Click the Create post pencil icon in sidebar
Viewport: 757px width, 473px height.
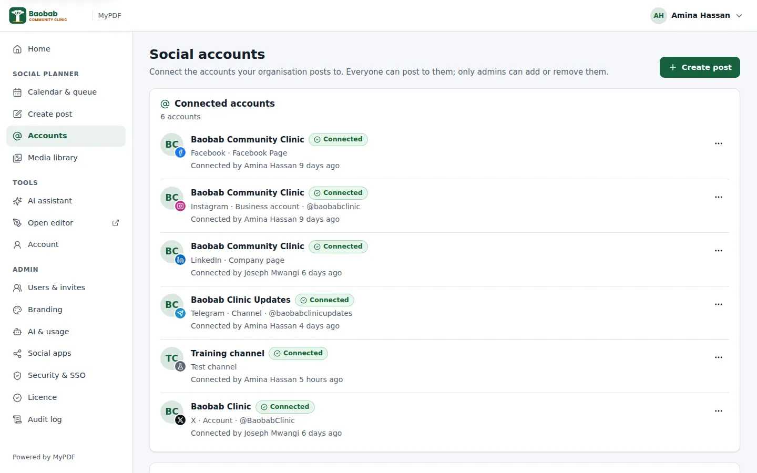click(17, 114)
